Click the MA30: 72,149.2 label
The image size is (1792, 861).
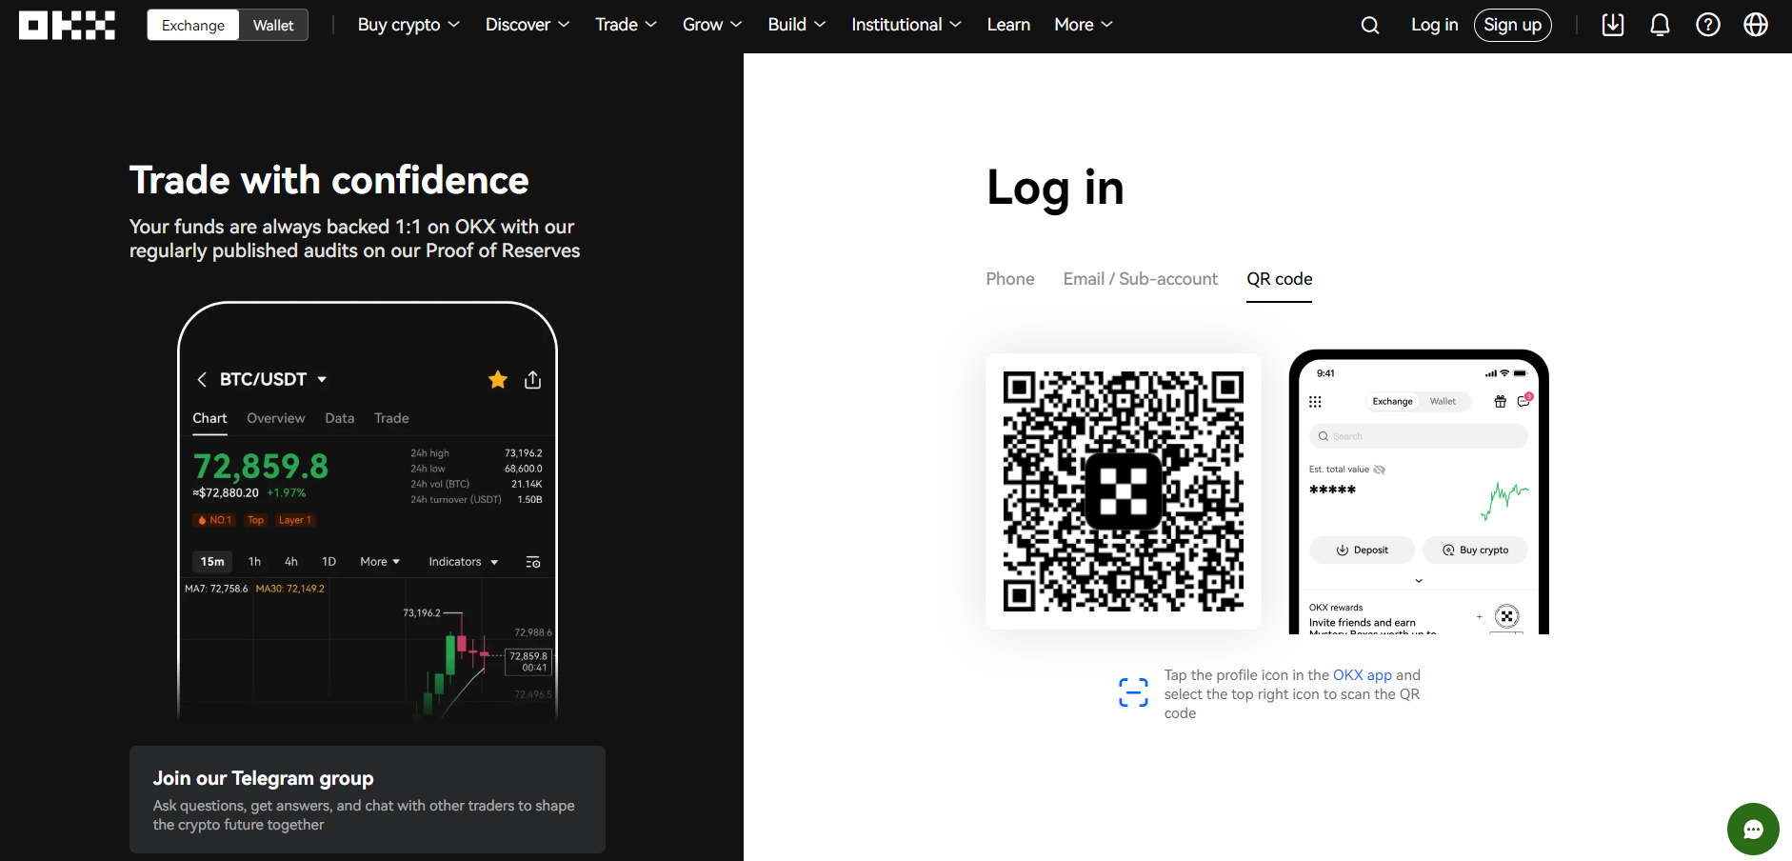pos(290,589)
